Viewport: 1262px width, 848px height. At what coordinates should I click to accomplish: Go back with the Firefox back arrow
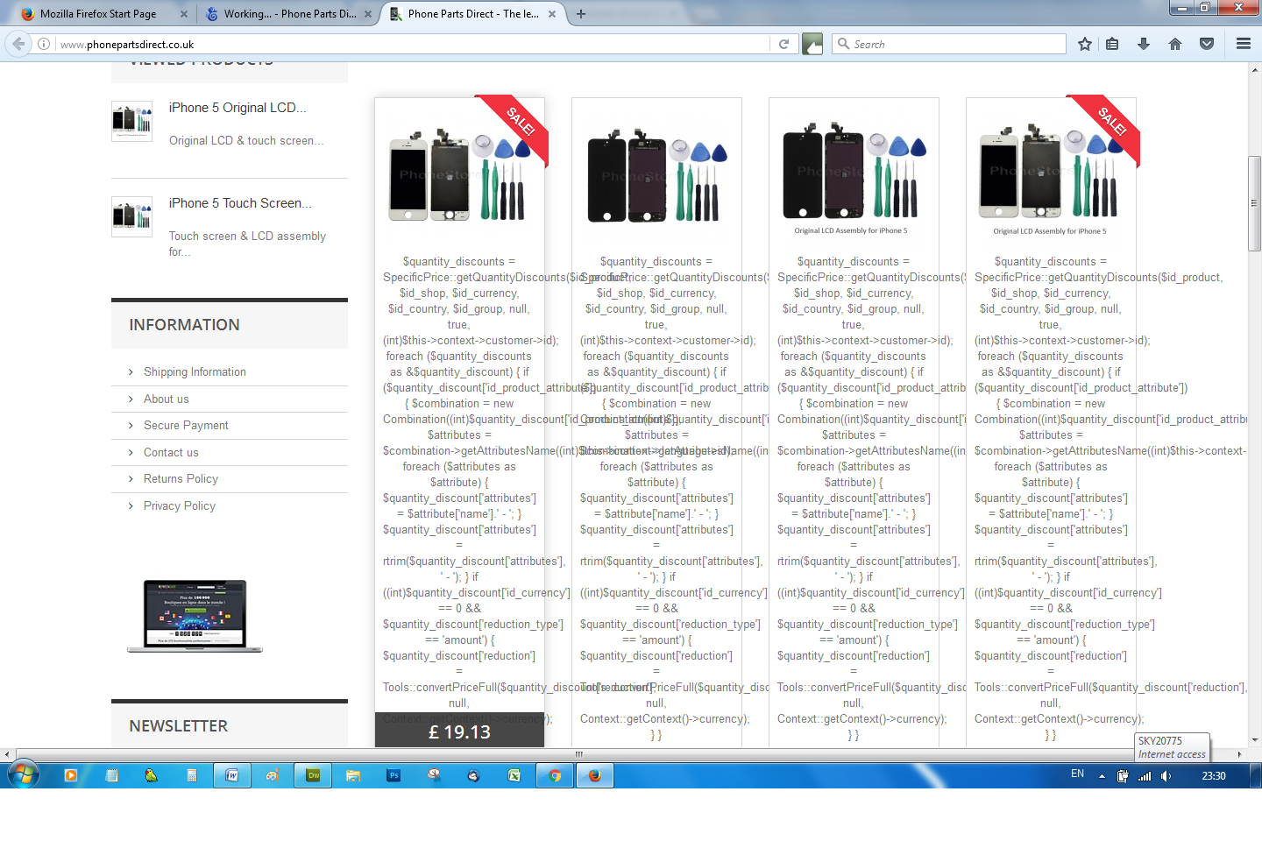pos(18,44)
